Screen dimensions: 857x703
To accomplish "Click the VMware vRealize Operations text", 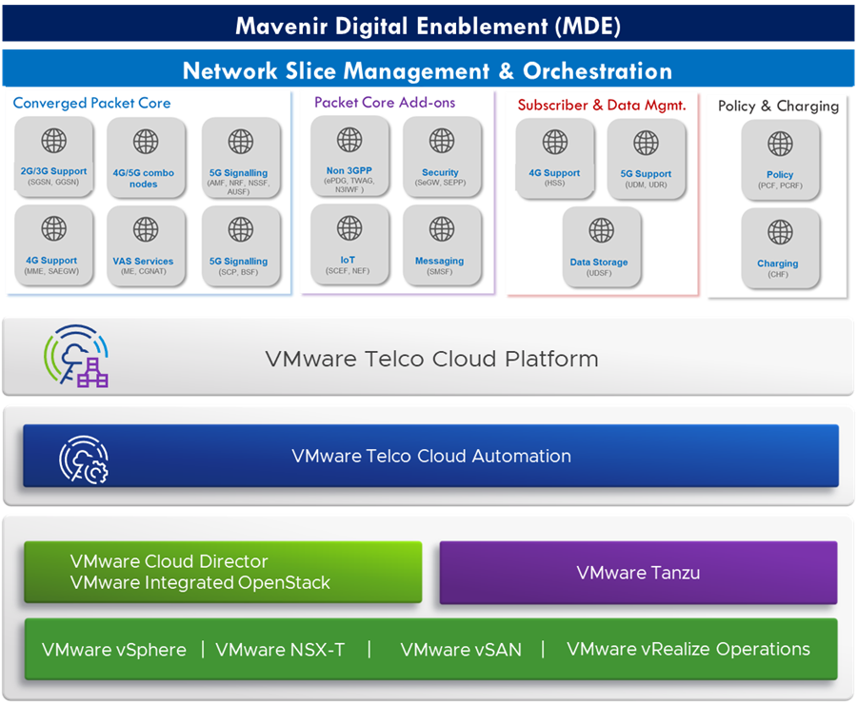I will 688,649.
